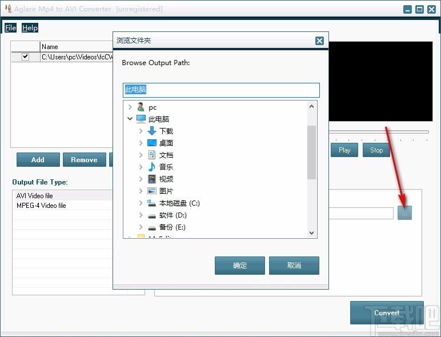Click the folder tree scroll-up arrow
441x337 pixels.
coord(311,106)
